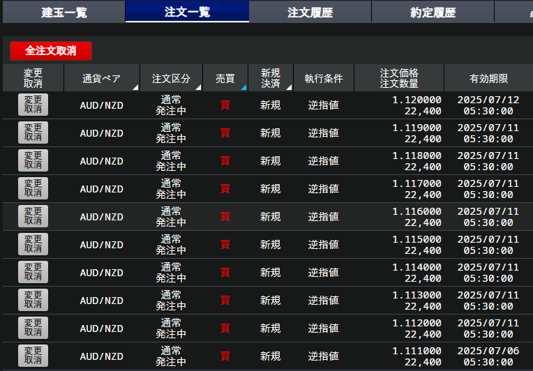
Task: Click AUD/NZD in the 1.115000 row
Action: tap(102, 245)
